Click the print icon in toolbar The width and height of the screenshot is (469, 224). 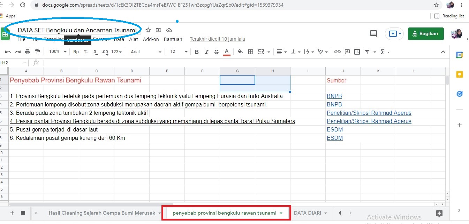(x=28, y=52)
